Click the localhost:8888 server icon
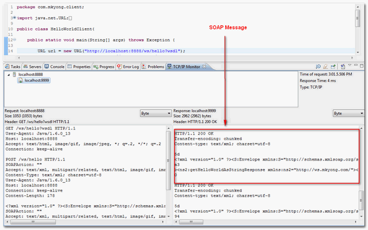Image resolution: width=368 pixels, height=230 pixels. tap(14, 75)
